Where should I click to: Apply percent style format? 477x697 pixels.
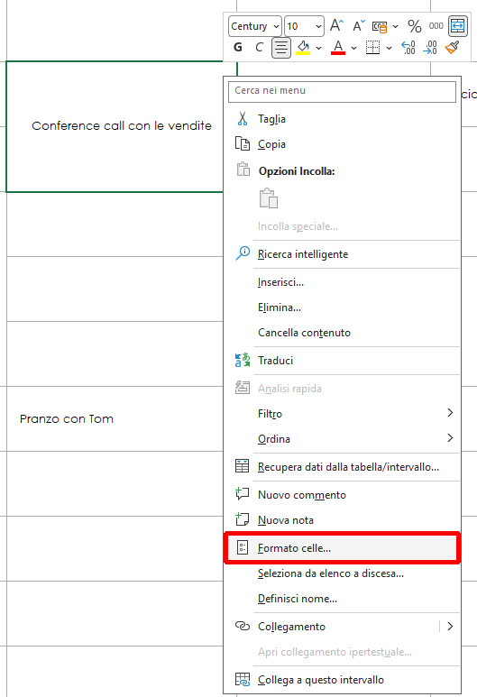pyautogui.click(x=414, y=26)
